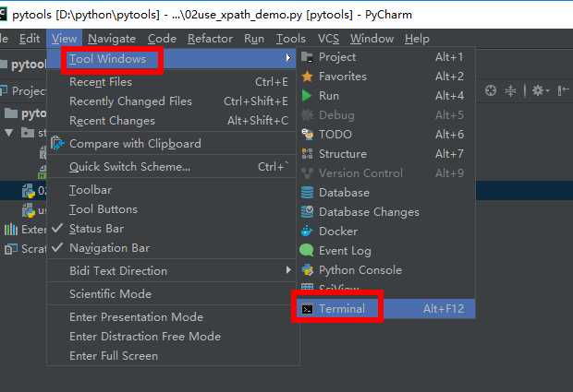Viewport: 573px width, 392px height.
Task: Select Enter Presentation Mode
Action: click(x=172, y=317)
